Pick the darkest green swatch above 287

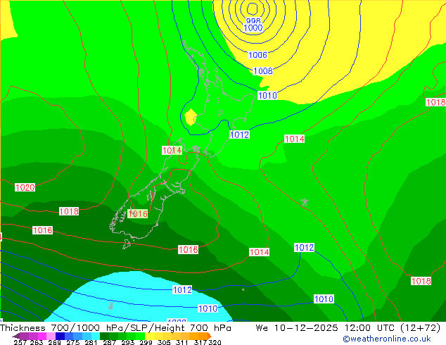point(104,336)
